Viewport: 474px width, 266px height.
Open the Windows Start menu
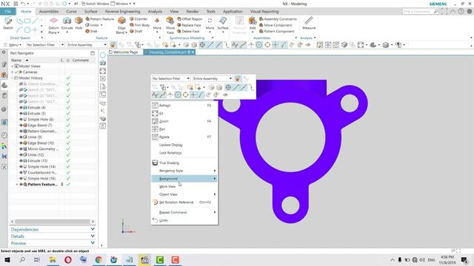tap(7, 259)
